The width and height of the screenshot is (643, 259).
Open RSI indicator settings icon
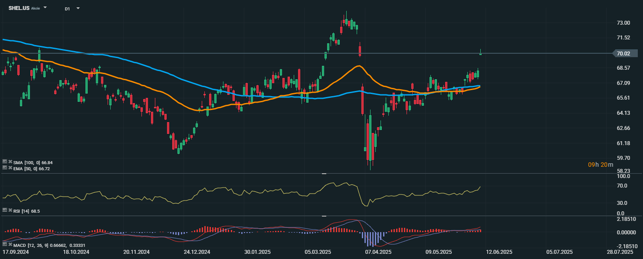[5, 210]
